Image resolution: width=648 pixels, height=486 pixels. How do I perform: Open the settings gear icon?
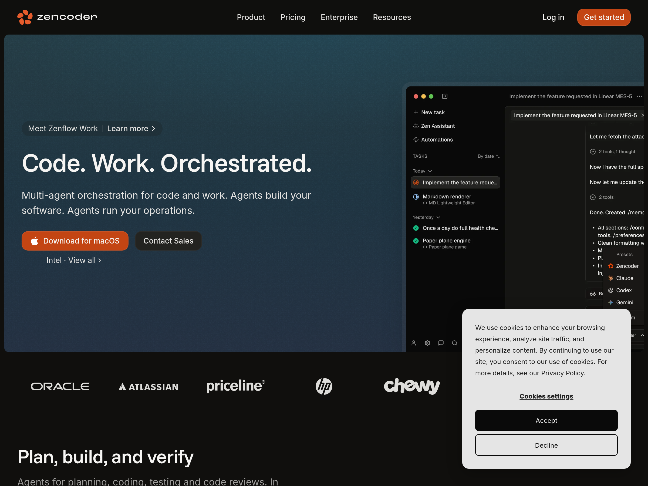(x=427, y=343)
